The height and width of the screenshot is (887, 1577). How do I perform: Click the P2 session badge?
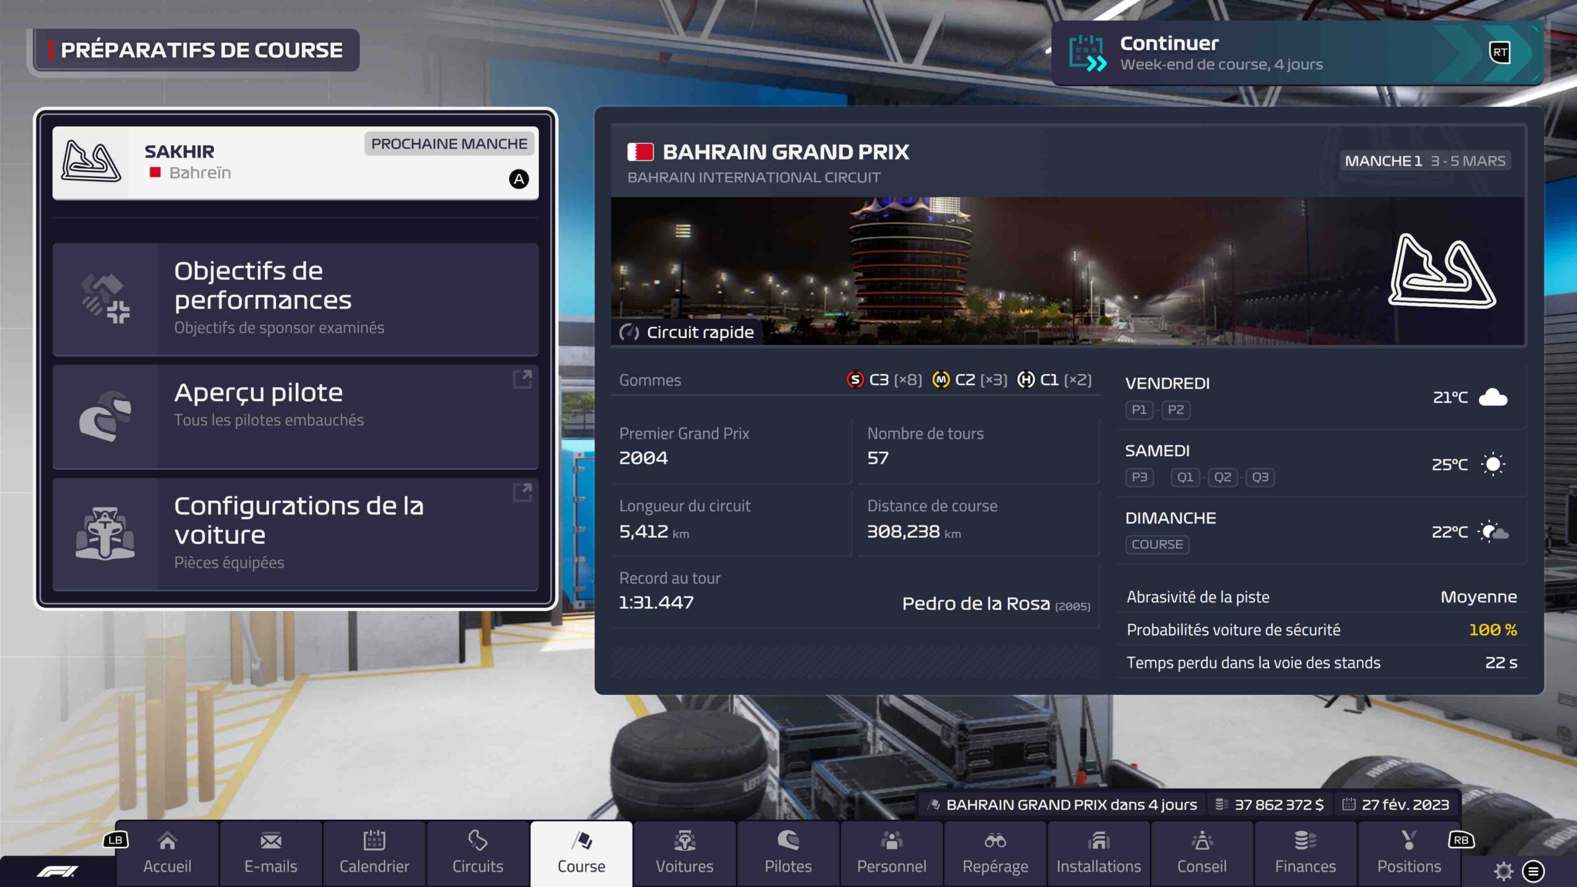tap(1175, 410)
